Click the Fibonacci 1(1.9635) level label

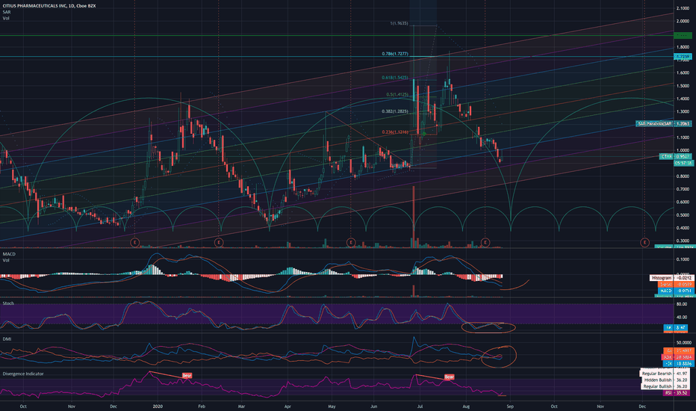(399, 23)
